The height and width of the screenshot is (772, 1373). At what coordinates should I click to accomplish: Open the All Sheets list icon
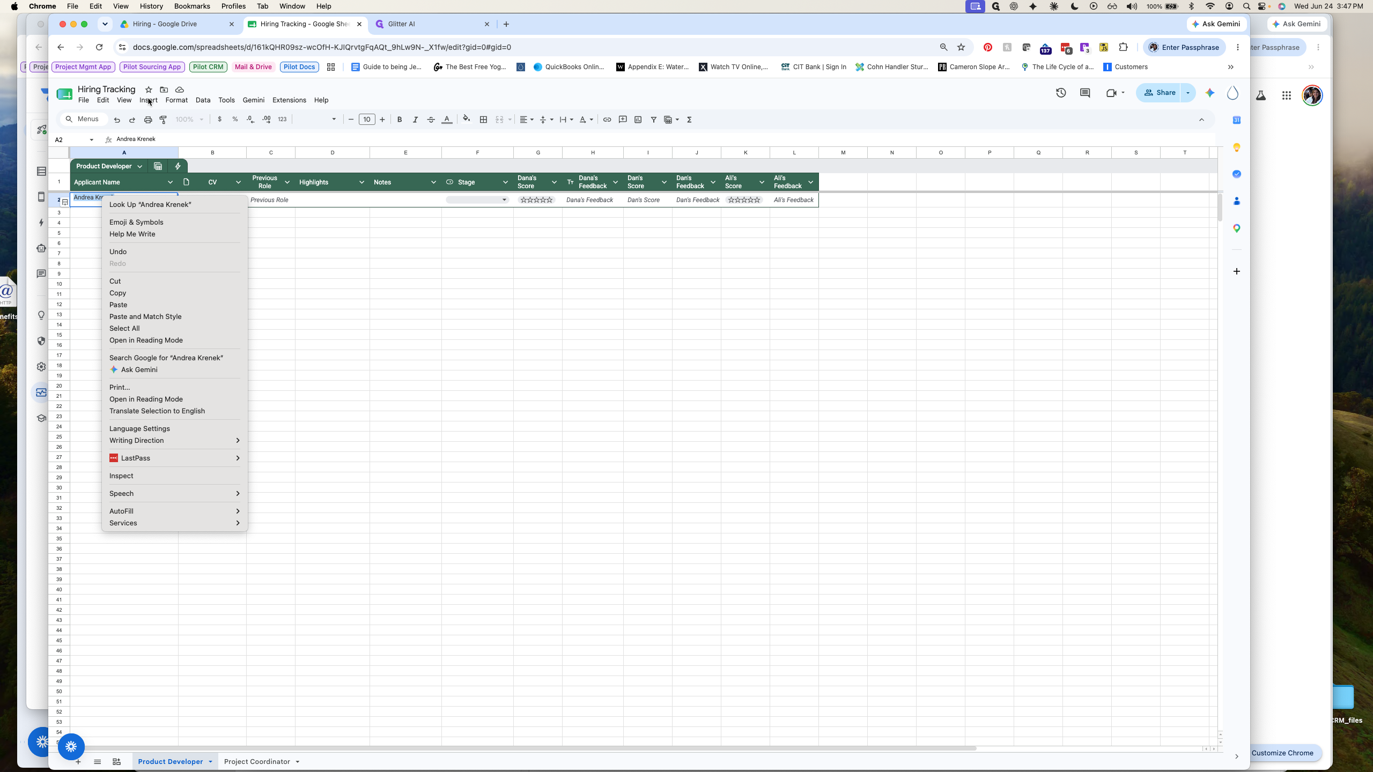(x=97, y=762)
